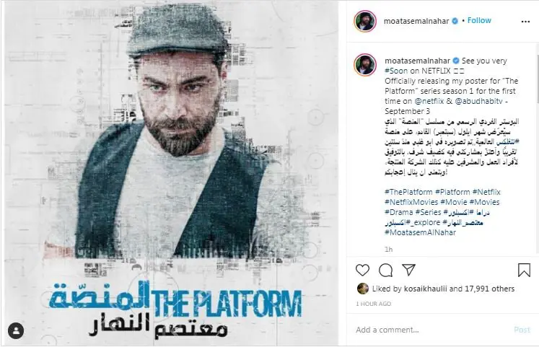Open the header profile picture of moatasemalnahar

point(365,21)
